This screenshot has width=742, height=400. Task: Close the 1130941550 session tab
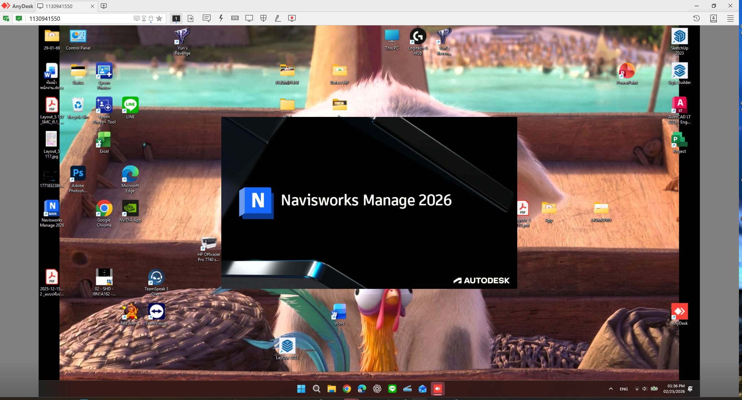(92, 6)
